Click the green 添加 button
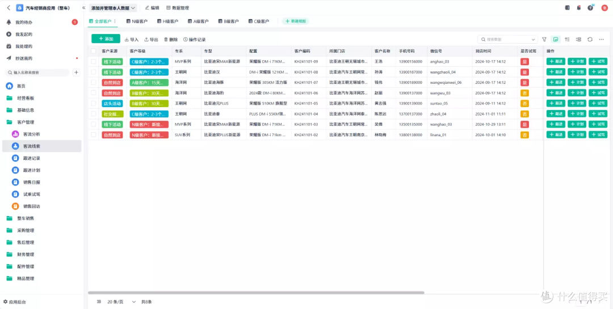This screenshot has width=613, height=309. [x=106, y=39]
